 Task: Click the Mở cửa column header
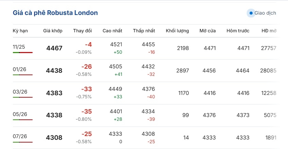point(207,31)
